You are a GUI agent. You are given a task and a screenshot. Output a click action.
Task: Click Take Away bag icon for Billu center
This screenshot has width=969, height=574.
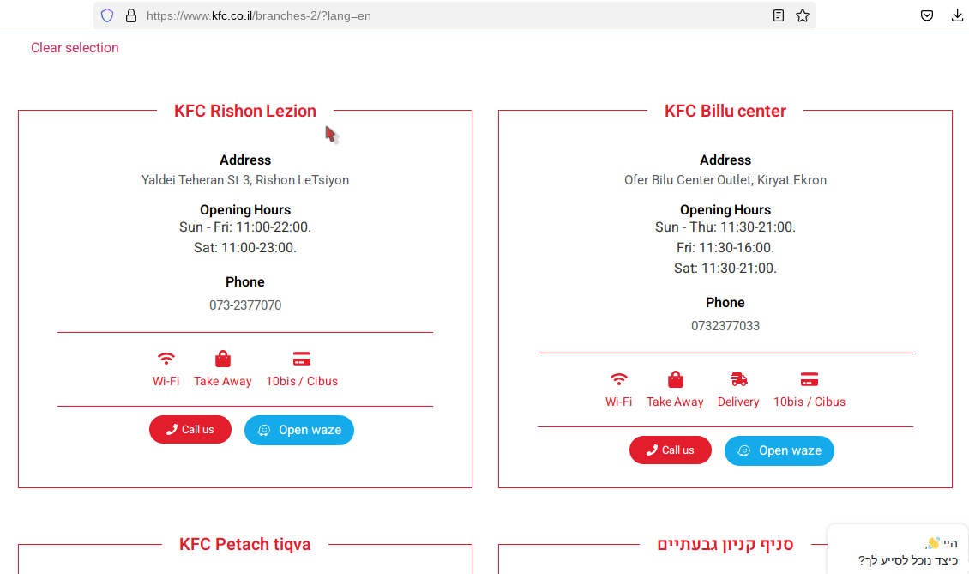pyautogui.click(x=676, y=379)
